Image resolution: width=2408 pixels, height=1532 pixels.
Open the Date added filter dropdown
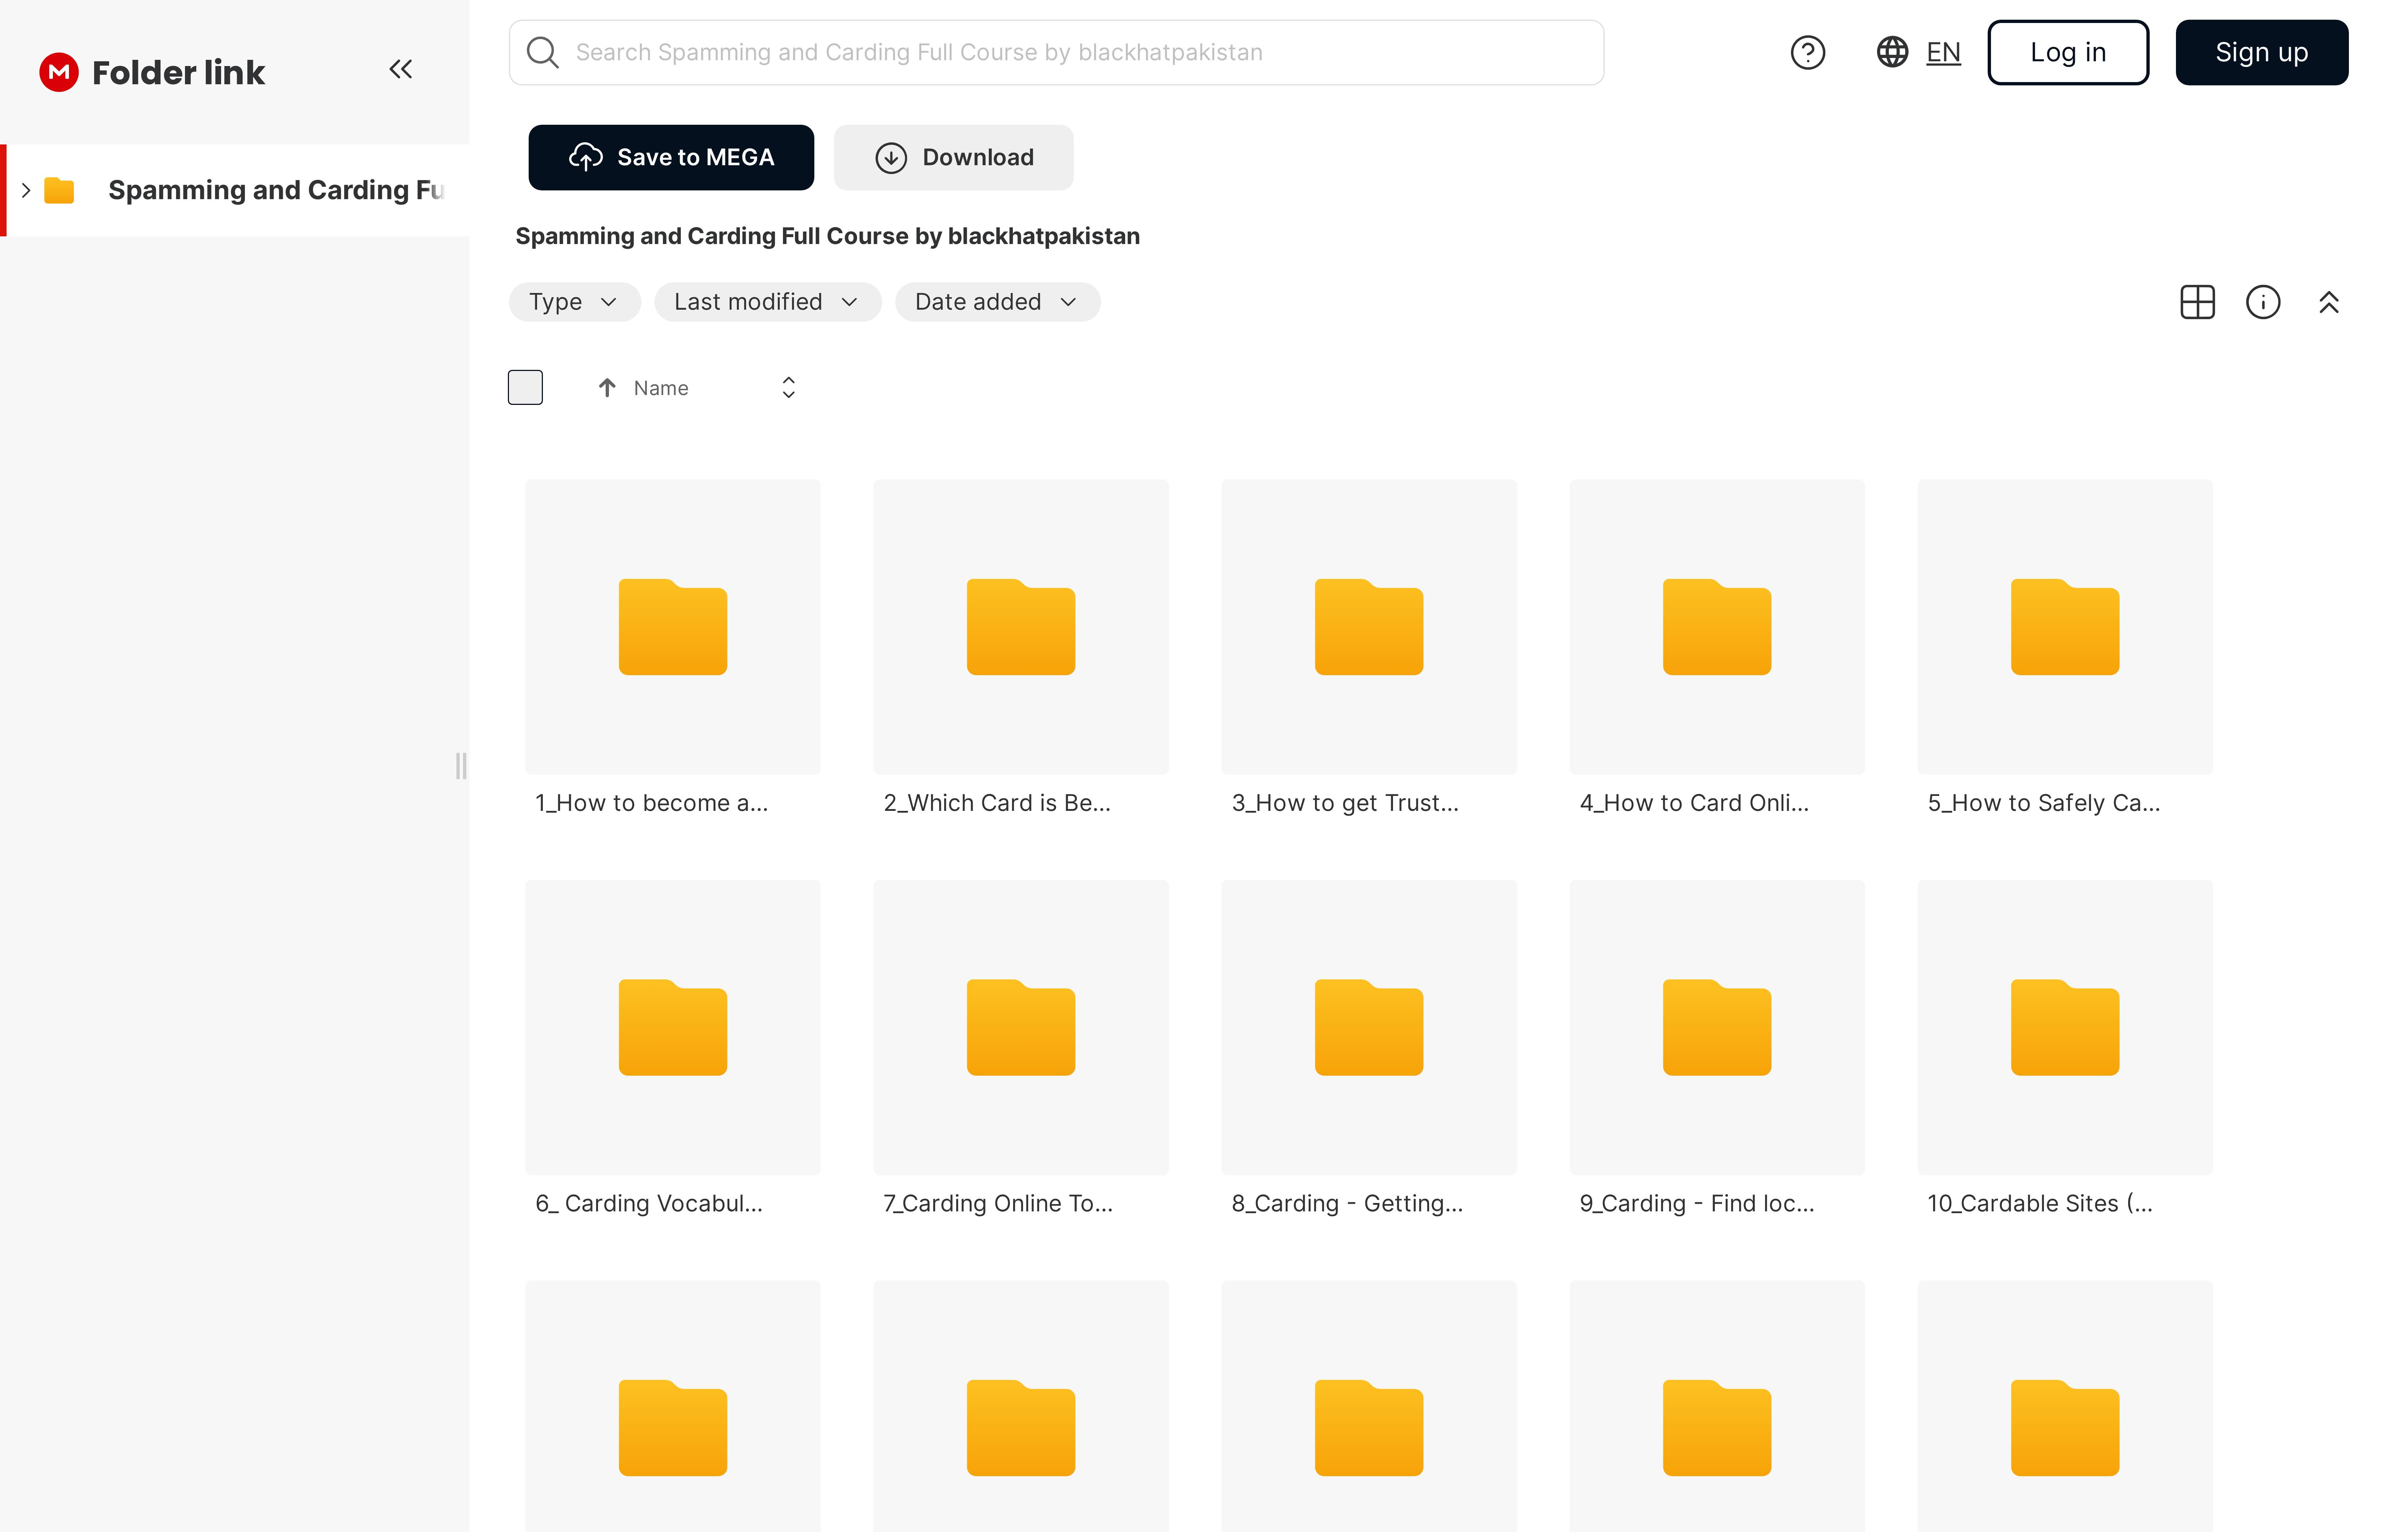pyautogui.click(x=997, y=302)
